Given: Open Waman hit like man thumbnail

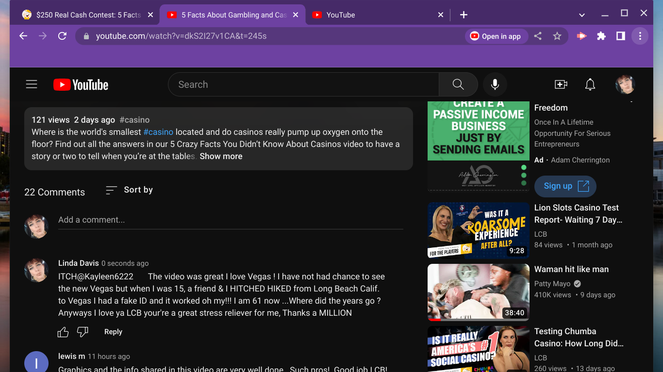Looking at the screenshot, I should click(478, 292).
